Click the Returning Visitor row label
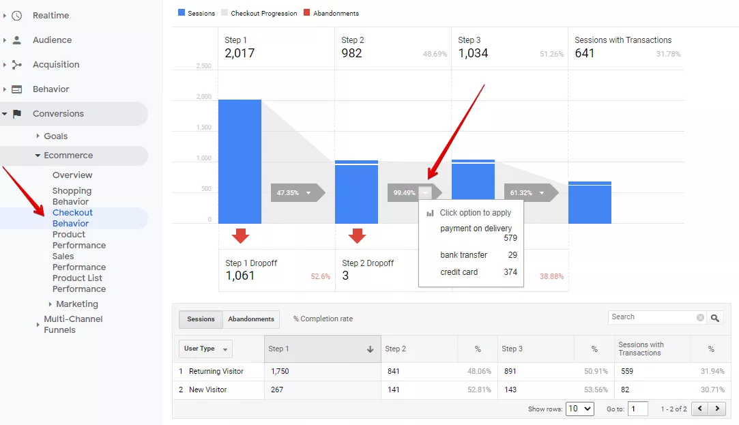739x425 pixels. coord(216,371)
